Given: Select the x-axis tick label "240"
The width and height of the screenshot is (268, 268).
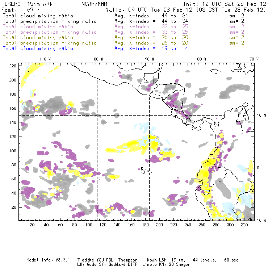Looking at the screenshot, I should 188,225.
